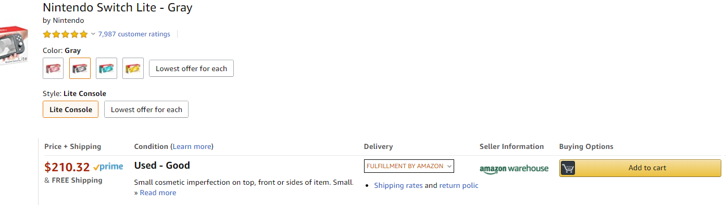Select the turquoise color Switch Lite swatch
This screenshot has height=205, width=726.
pos(106,68)
